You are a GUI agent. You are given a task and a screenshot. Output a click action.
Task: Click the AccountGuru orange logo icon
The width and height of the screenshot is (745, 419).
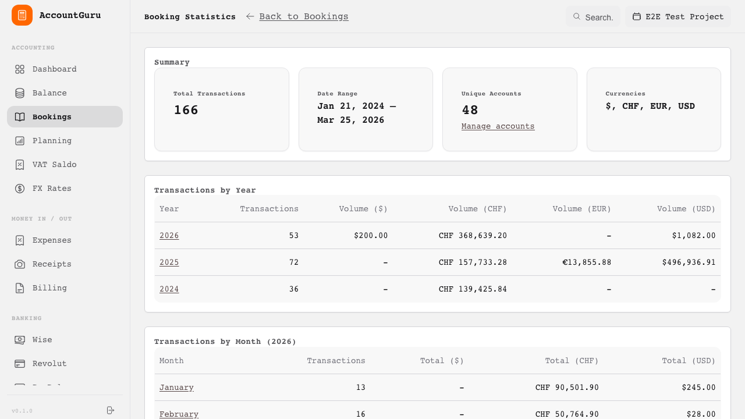22,15
